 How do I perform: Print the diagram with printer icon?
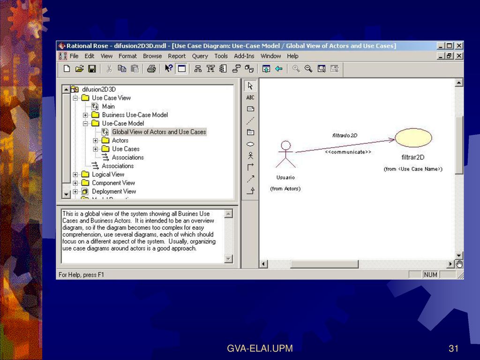(151, 69)
